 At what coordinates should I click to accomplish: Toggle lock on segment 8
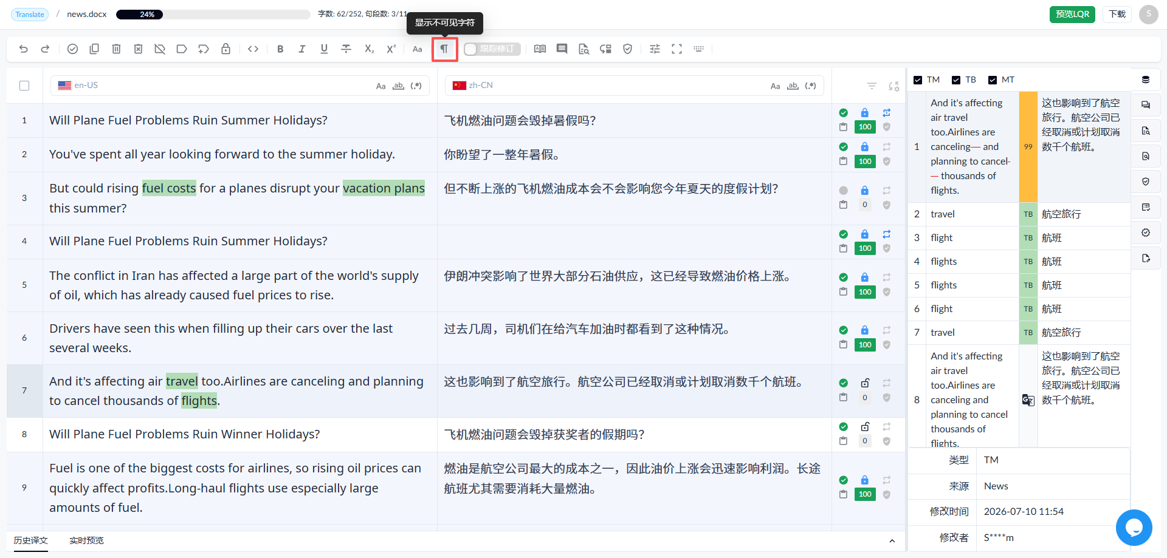pos(865,426)
